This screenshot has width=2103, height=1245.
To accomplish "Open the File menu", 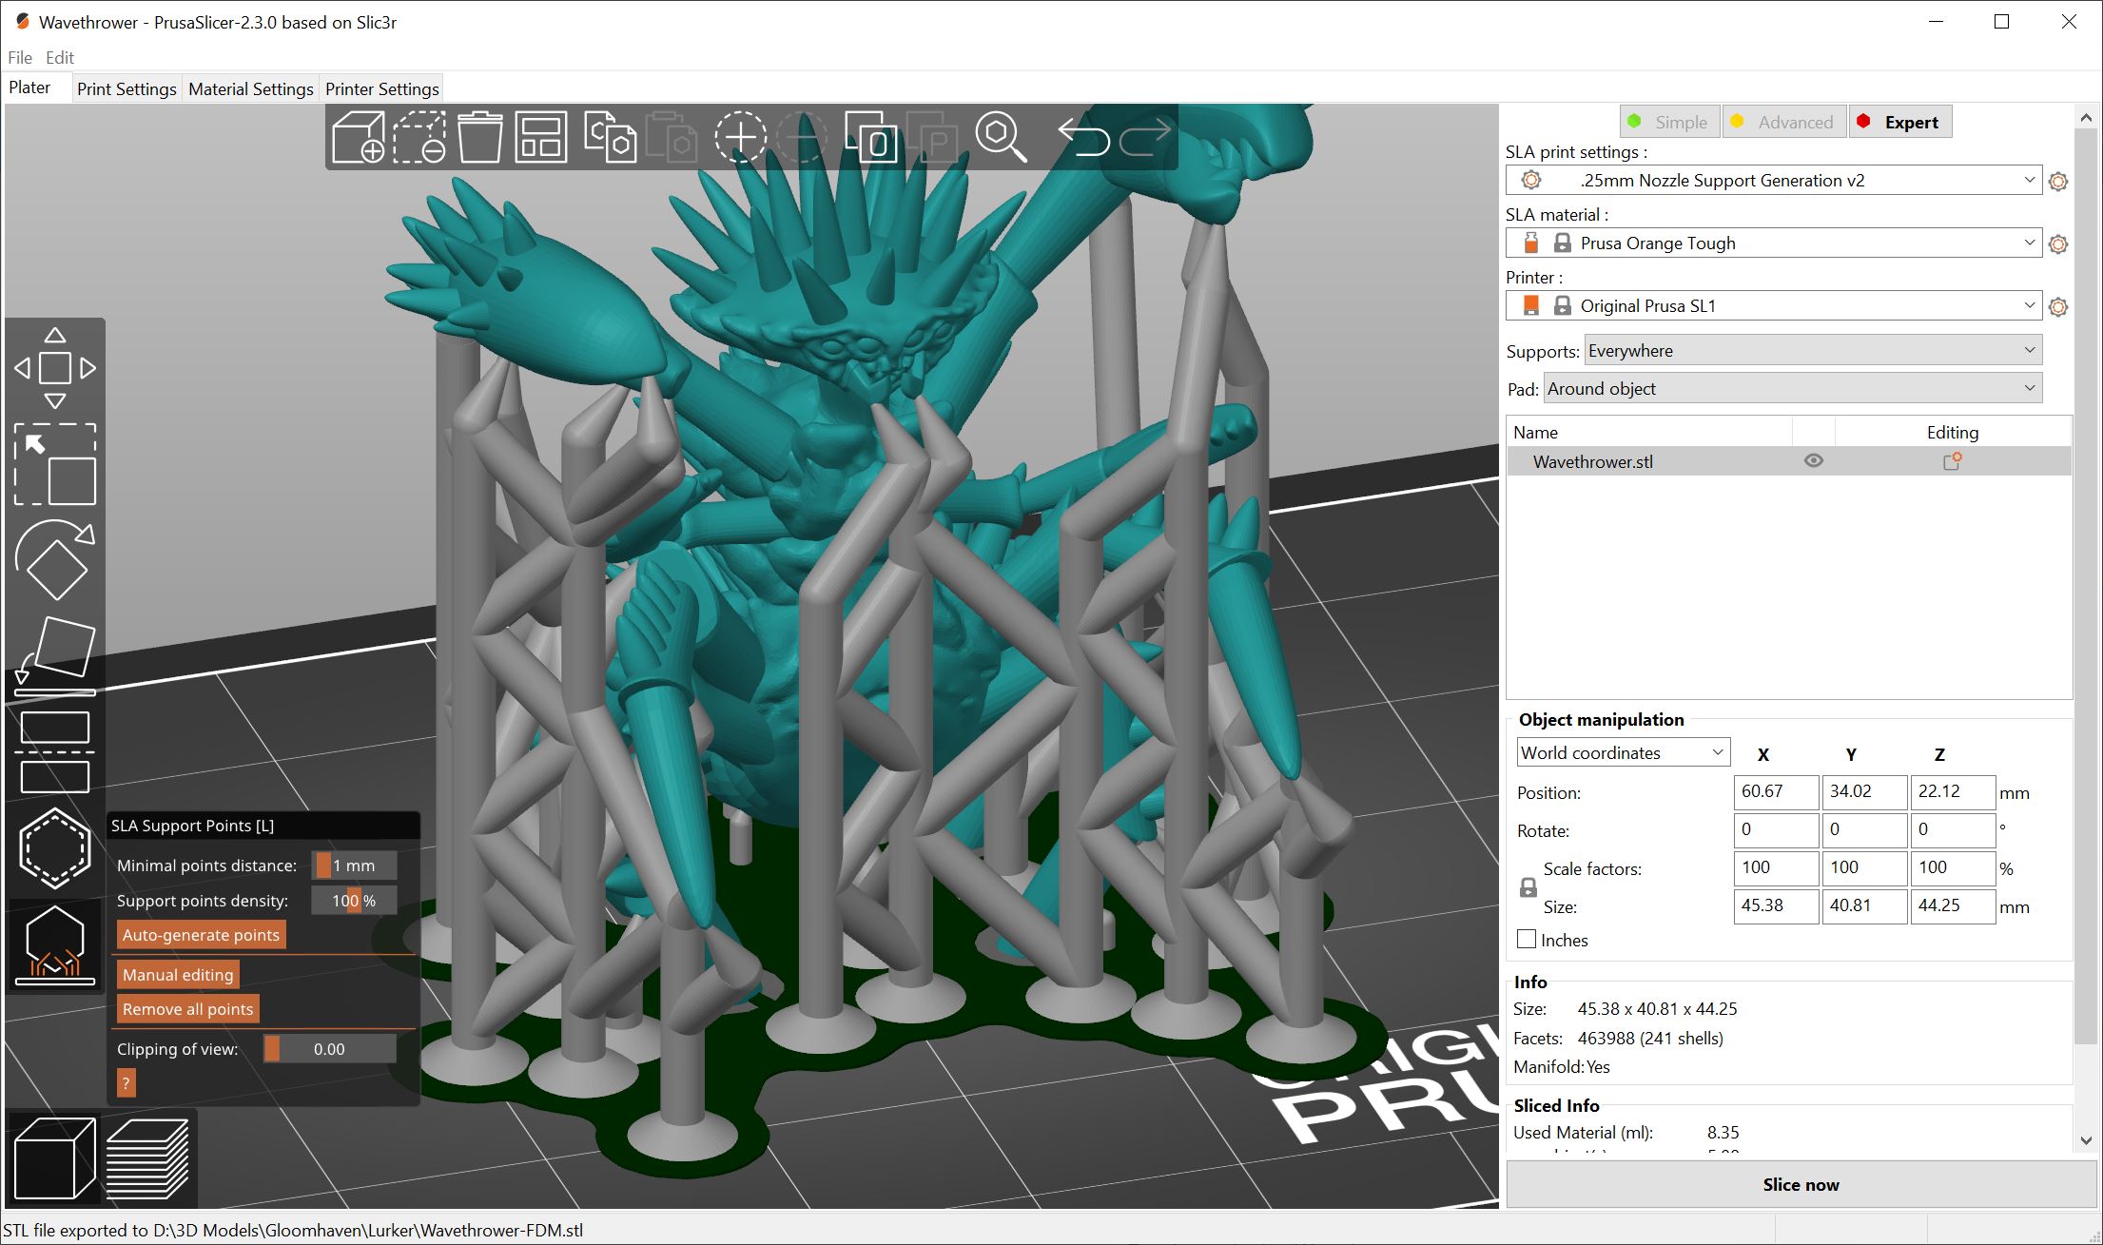I will tap(20, 57).
